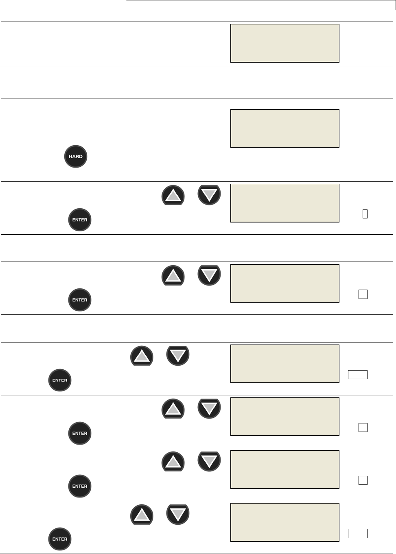Click the display panel above the HARD key
The image size is (396, 554).
pos(285,128)
